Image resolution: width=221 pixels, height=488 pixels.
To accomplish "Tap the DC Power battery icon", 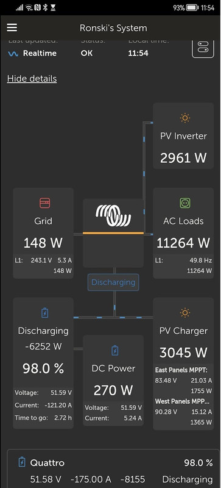I will click(x=114, y=350).
